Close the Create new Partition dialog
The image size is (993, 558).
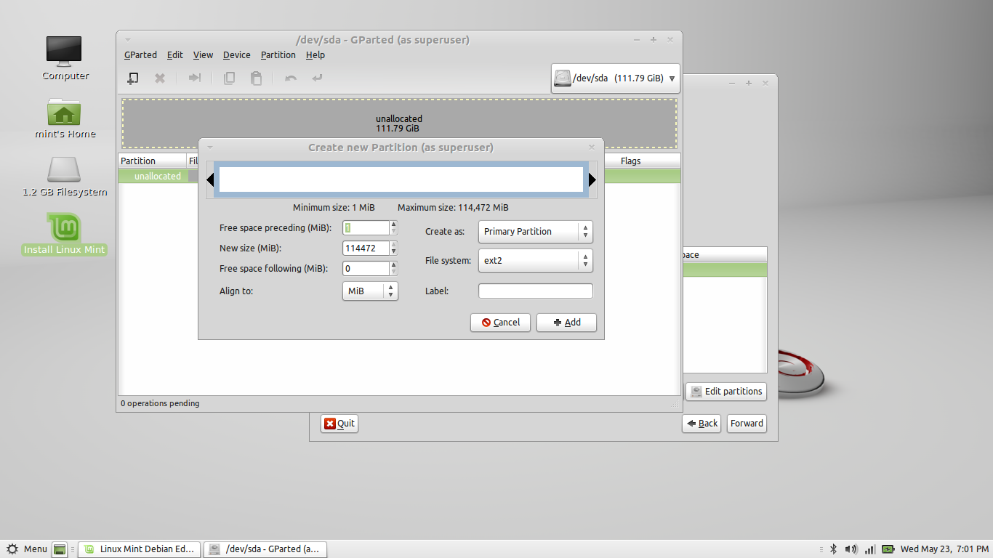click(x=592, y=147)
